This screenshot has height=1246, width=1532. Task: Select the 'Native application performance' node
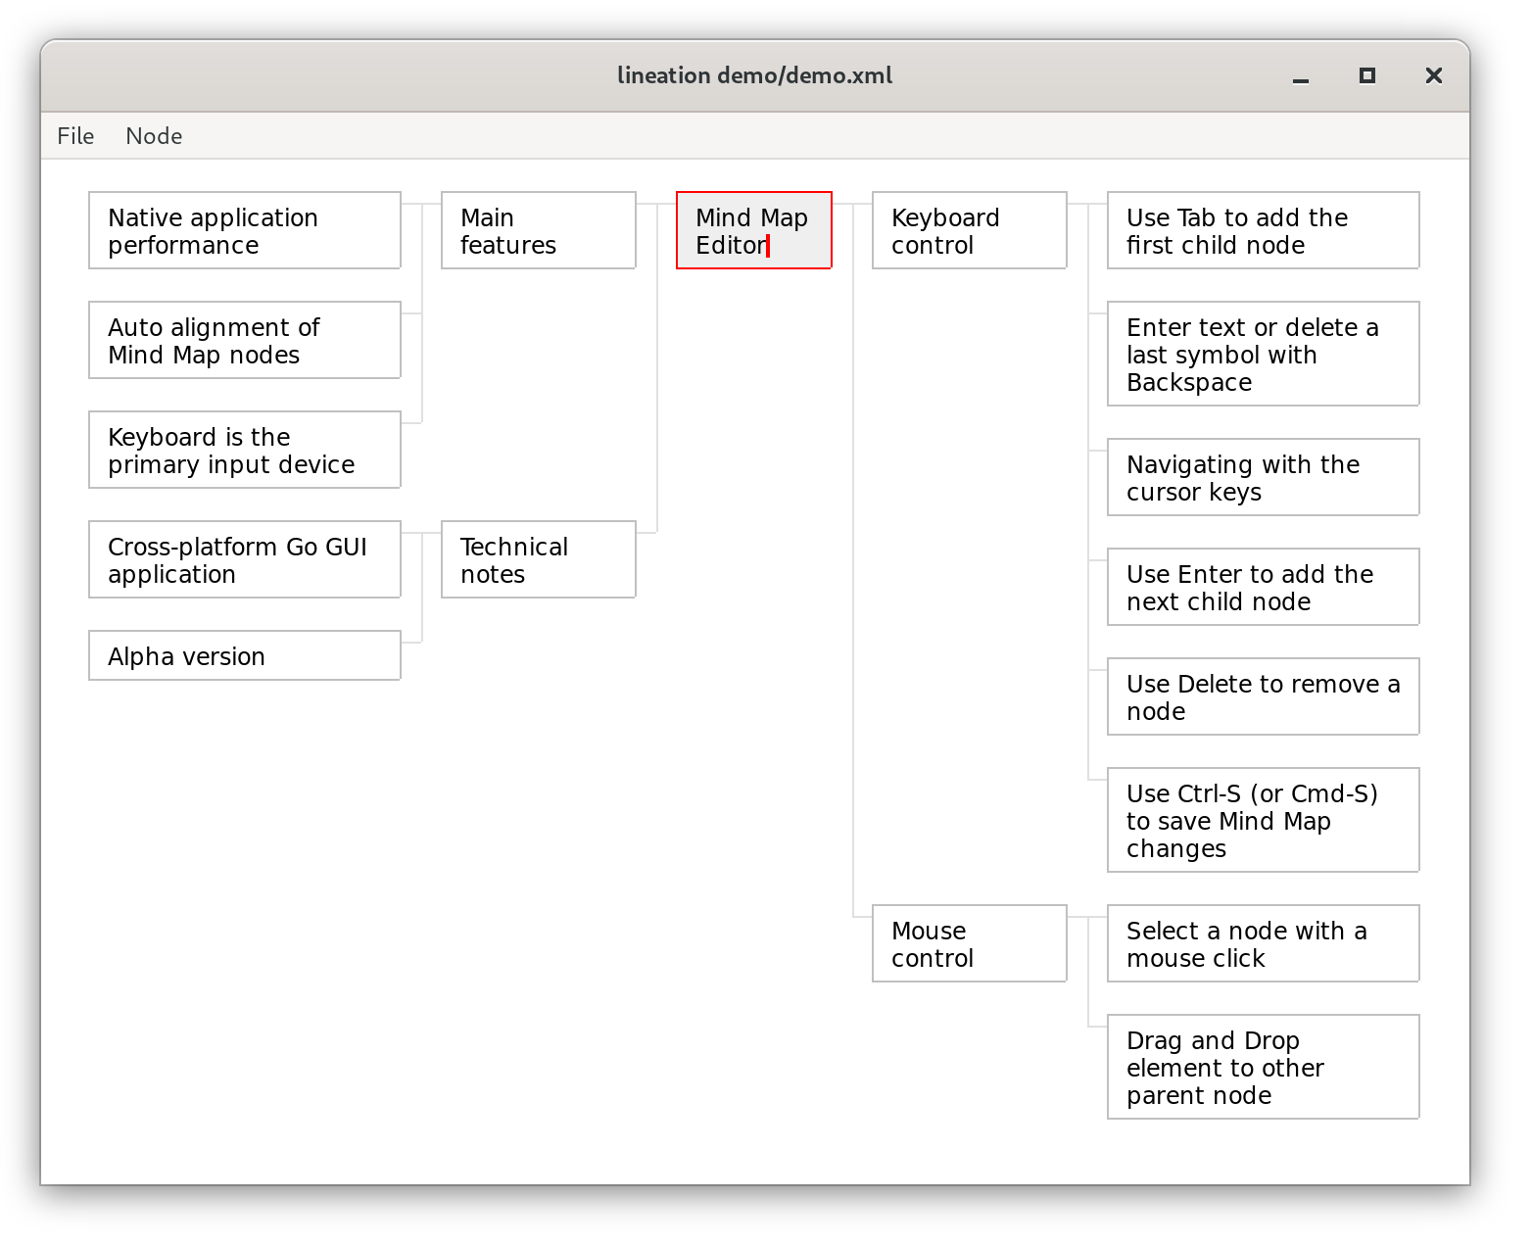(245, 230)
